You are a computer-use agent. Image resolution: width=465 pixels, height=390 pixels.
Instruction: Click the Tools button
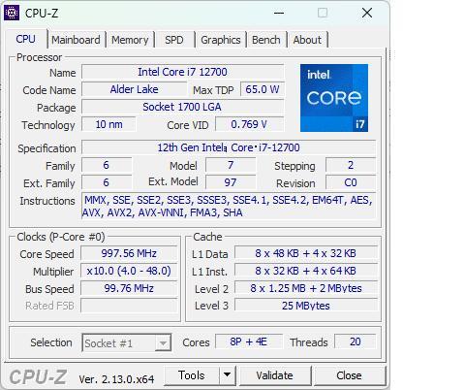click(x=192, y=375)
